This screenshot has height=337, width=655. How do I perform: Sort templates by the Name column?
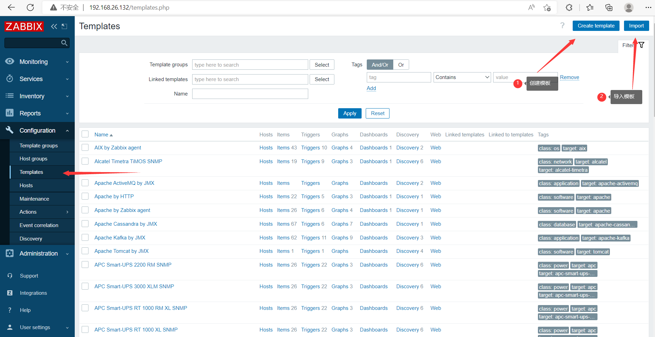104,135
